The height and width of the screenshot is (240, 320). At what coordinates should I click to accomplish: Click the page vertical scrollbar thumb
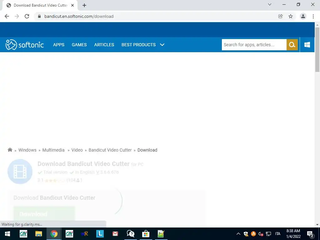(317, 50)
